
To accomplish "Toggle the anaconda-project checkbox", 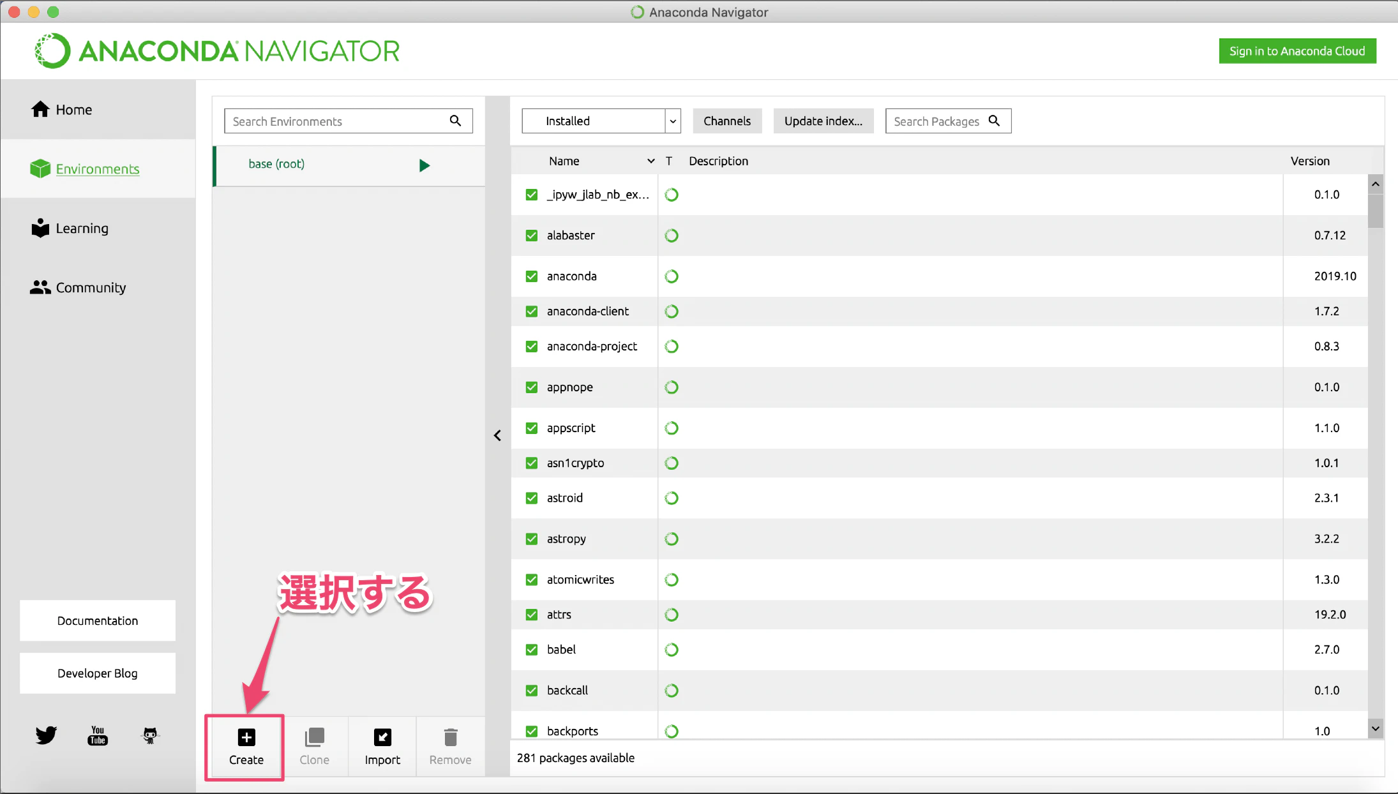I will [x=532, y=347].
